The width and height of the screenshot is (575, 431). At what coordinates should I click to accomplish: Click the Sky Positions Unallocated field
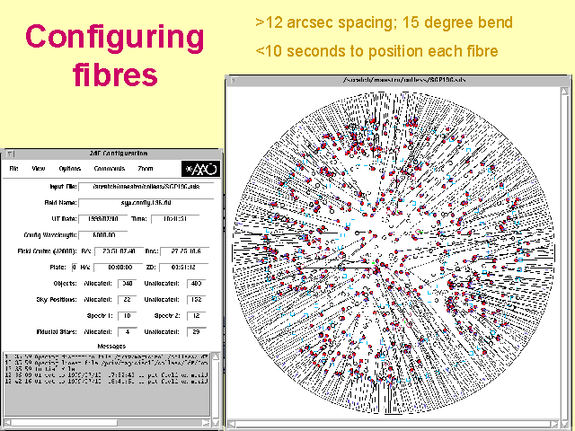192,301
